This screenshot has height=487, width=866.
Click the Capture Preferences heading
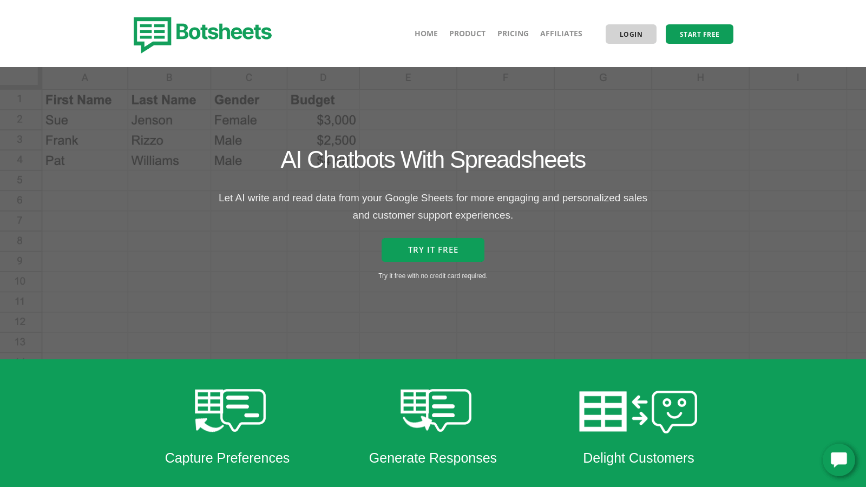(x=227, y=458)
